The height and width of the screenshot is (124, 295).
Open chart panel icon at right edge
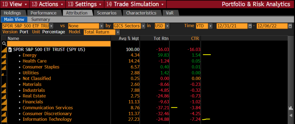click(291, 108)
